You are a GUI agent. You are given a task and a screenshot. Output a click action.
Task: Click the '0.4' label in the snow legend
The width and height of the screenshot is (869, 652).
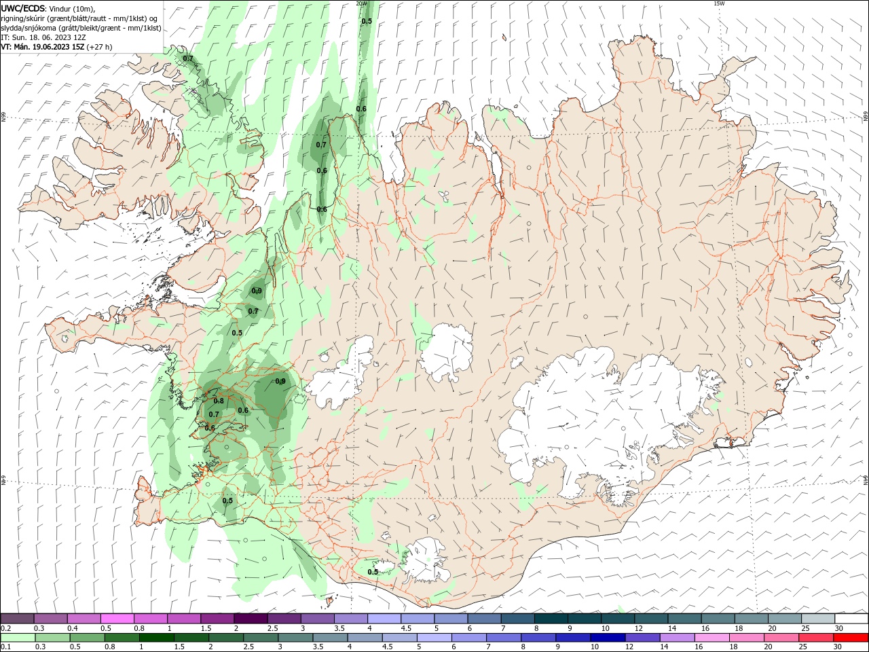[73, 628]
